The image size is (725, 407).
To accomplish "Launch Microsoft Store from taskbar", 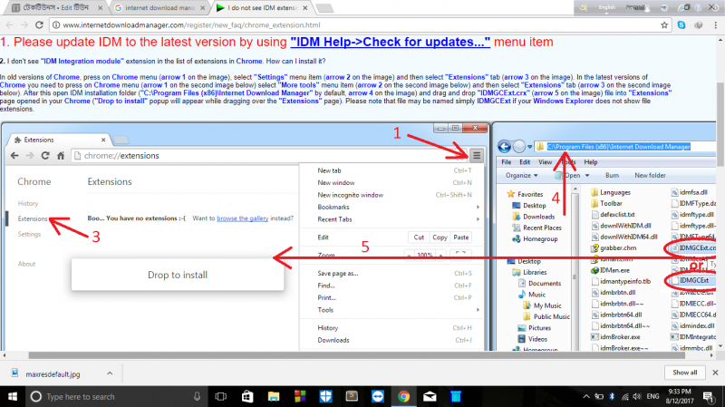I will pyautogui.click(x=247, y=396).
